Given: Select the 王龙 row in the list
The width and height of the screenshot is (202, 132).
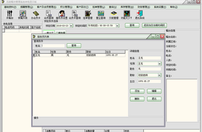Looking at the screenshot, I should (79, 55).
